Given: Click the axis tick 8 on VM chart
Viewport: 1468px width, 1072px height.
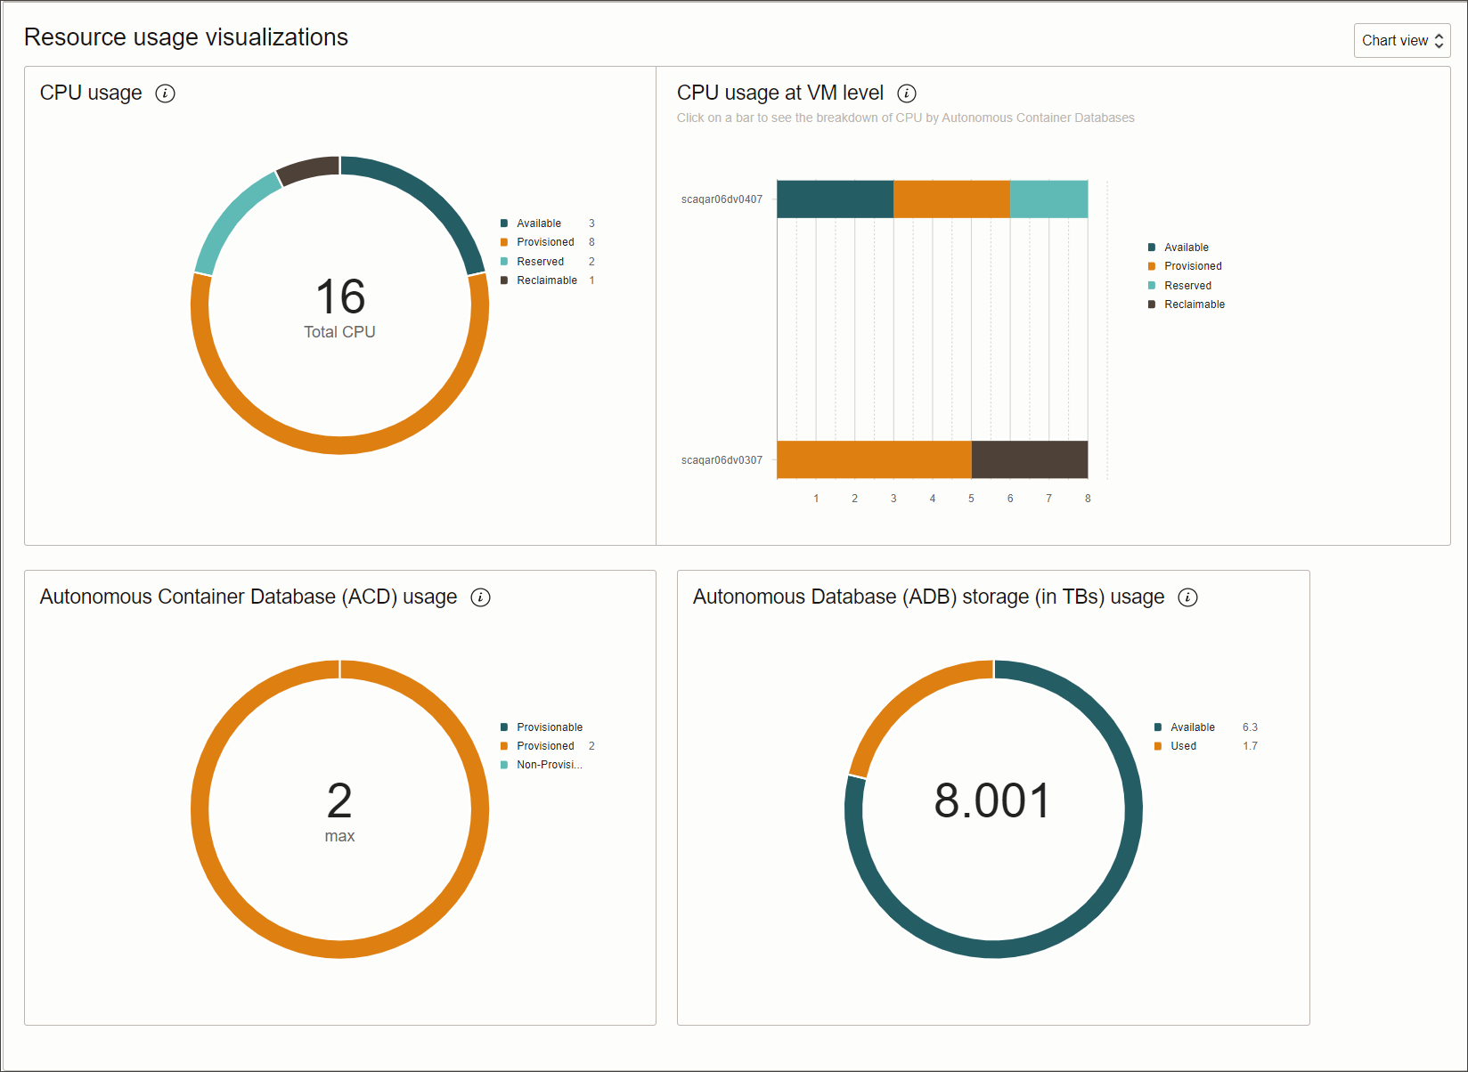Looking at the screenshot, I should [1088, 499].
